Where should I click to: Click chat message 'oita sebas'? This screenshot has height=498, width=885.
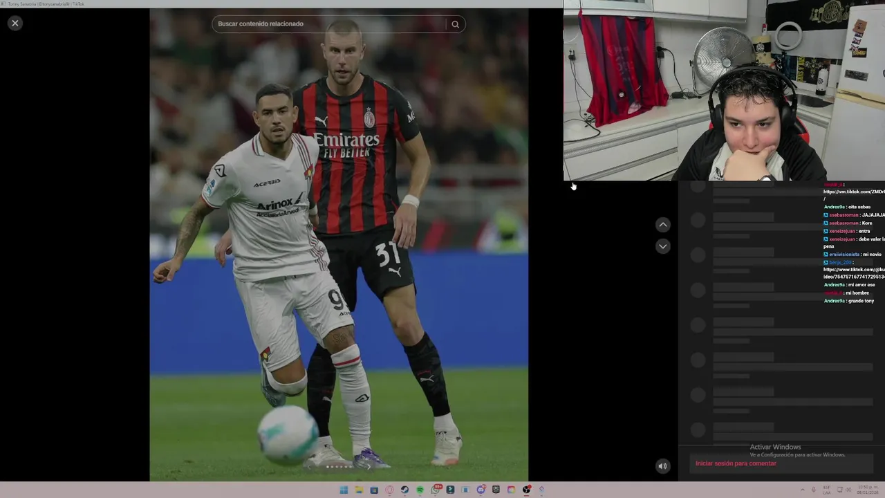click(859, 207)
